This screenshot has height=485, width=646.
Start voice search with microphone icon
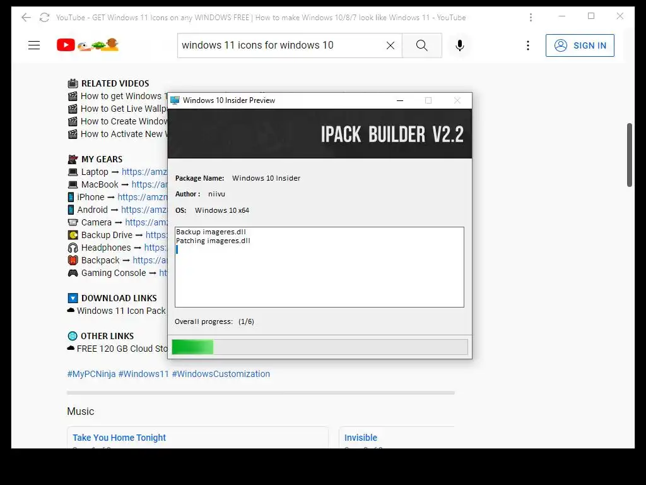[460, 45]
